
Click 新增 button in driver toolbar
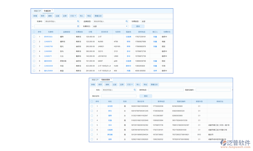coord(93,85)
